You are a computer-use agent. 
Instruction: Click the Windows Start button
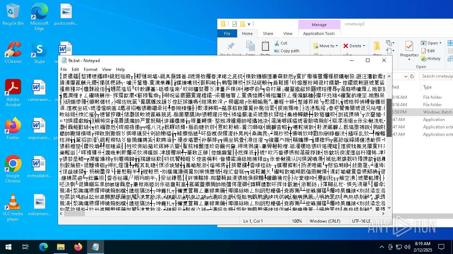(8, 247)
